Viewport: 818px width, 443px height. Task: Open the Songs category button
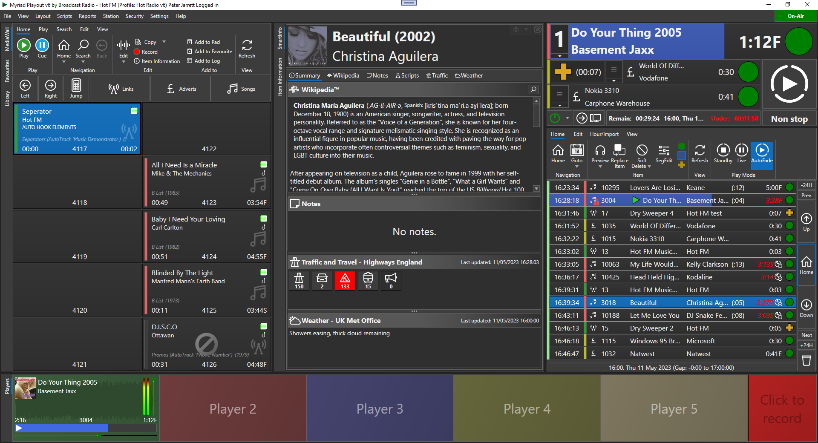[x=241, y=89]
